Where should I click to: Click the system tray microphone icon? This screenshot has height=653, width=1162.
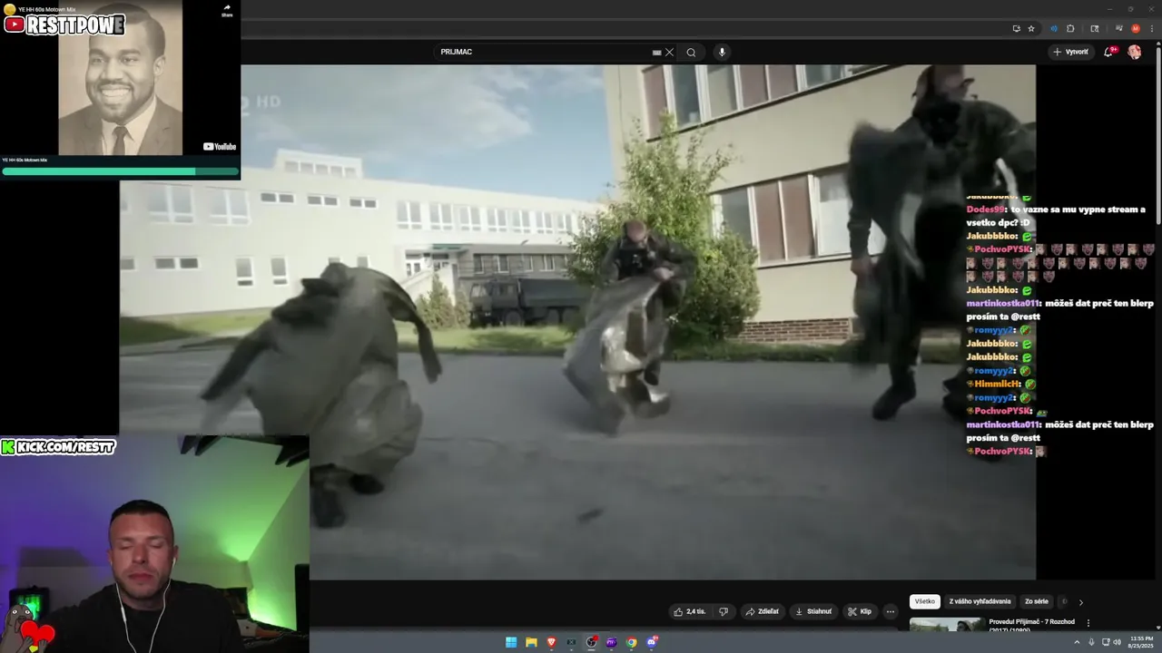pos(1093,642)
